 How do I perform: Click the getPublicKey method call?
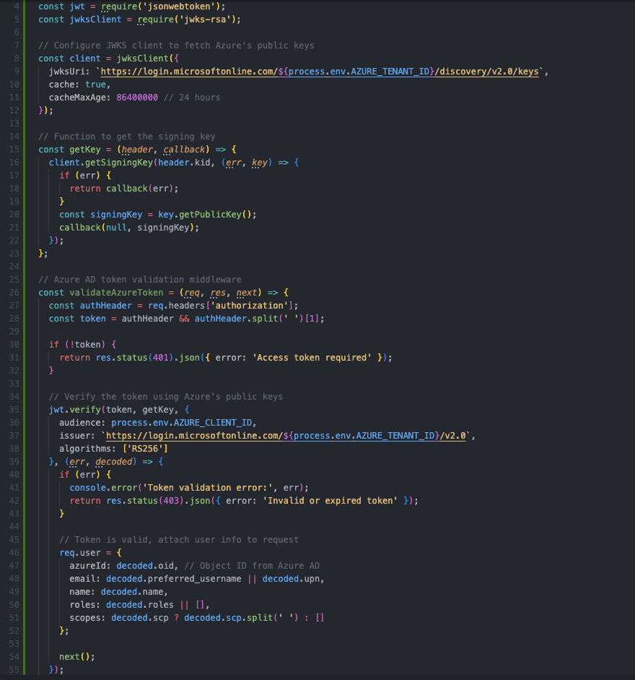[x=214, y=214]
